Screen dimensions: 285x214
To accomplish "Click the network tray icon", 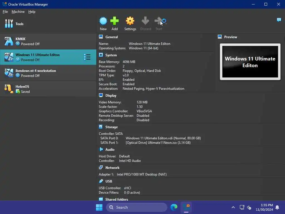I will pyautogui.click(x=242, y=207).
